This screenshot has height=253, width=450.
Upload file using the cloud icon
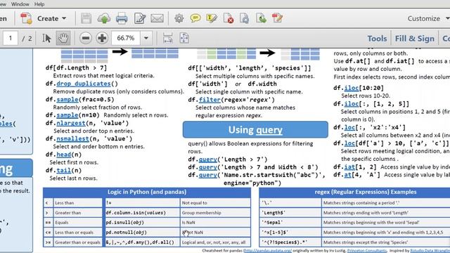pos(104,18)
